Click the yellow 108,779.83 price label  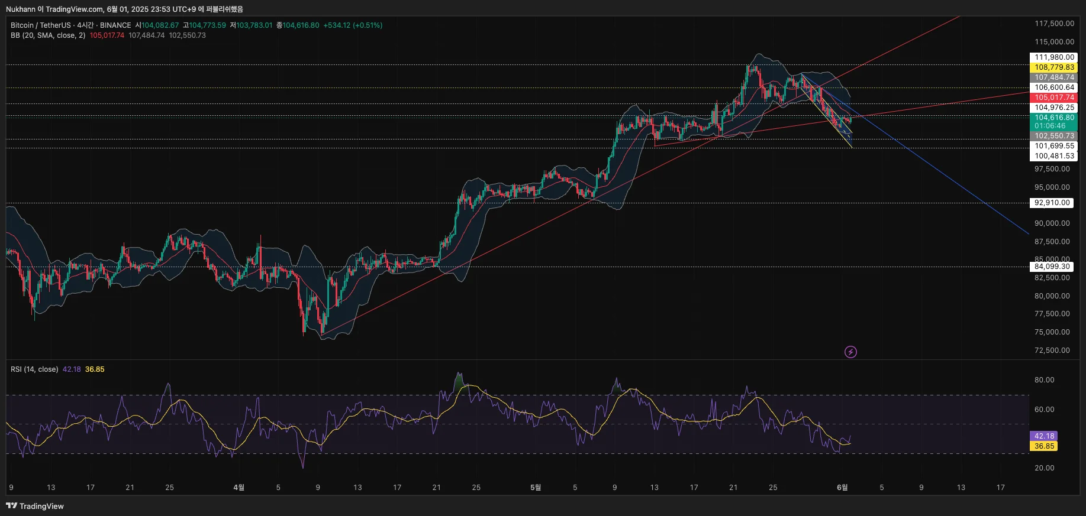[1053, 67]
